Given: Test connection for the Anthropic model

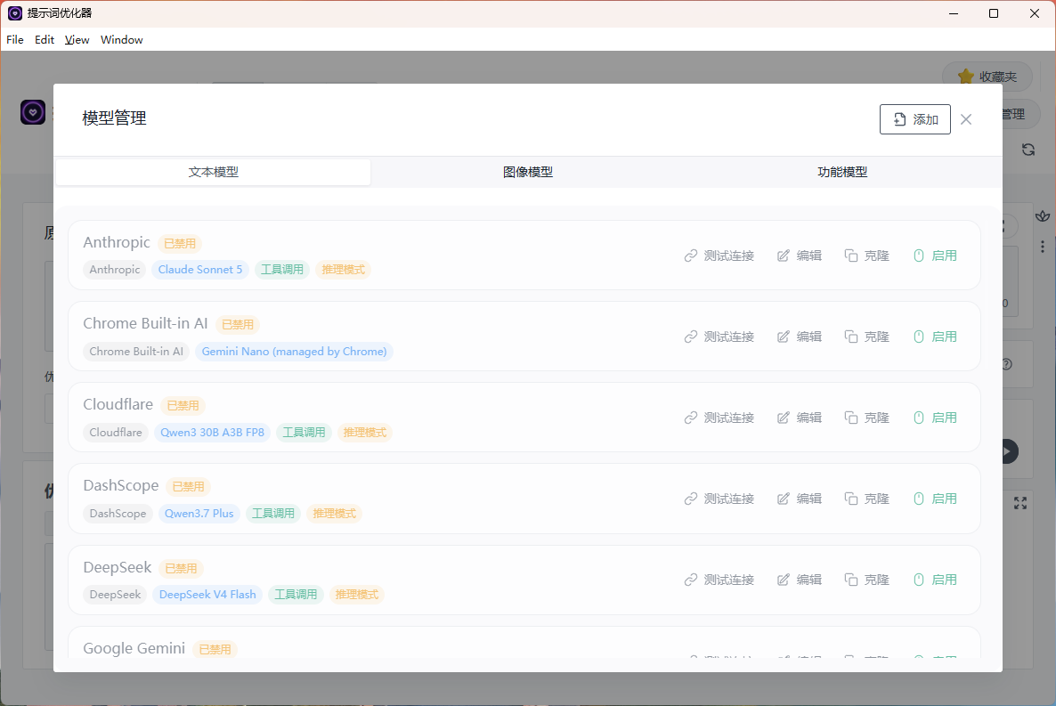Looking at the screenshot, I should pyautogui.click(x=719, y=256).
